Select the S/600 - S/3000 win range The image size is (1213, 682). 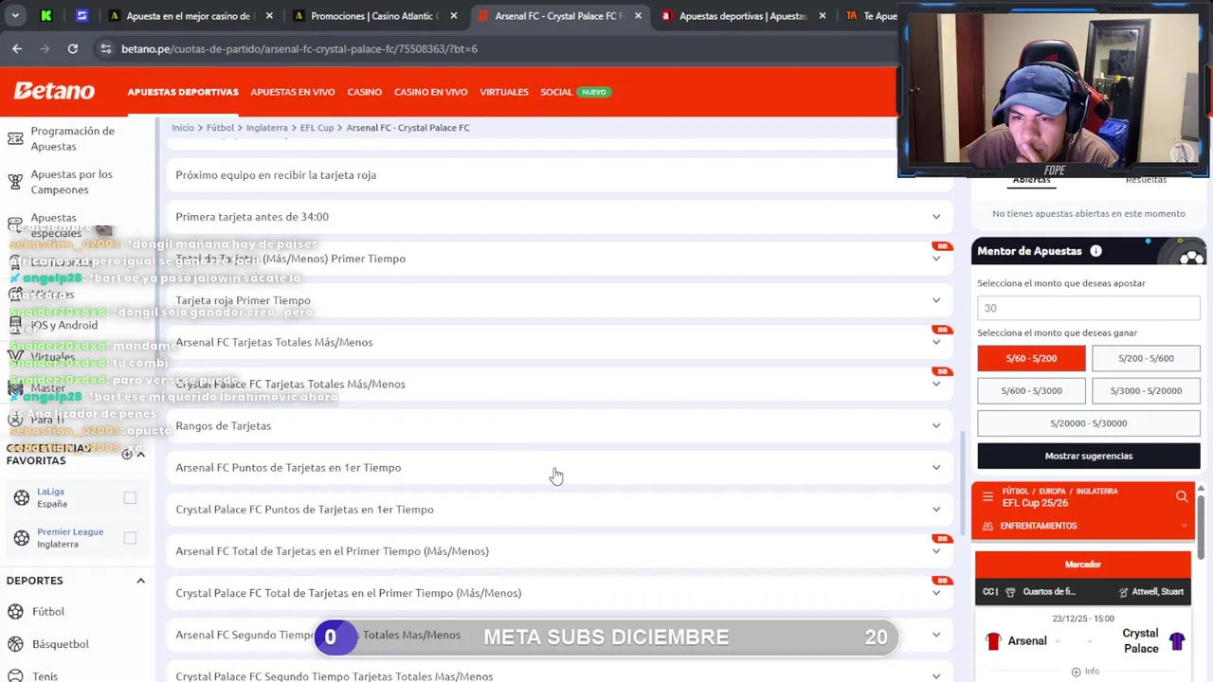1031,390
